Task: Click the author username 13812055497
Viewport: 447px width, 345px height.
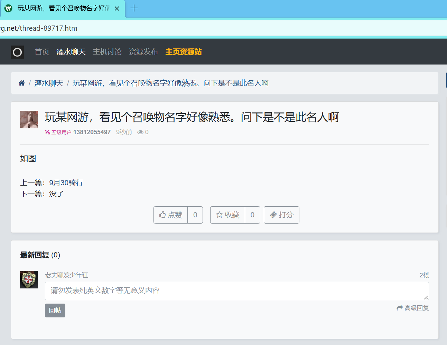Action: click(92, 132)
